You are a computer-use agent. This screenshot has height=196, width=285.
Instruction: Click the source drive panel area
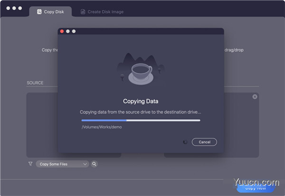pos(42,125)
